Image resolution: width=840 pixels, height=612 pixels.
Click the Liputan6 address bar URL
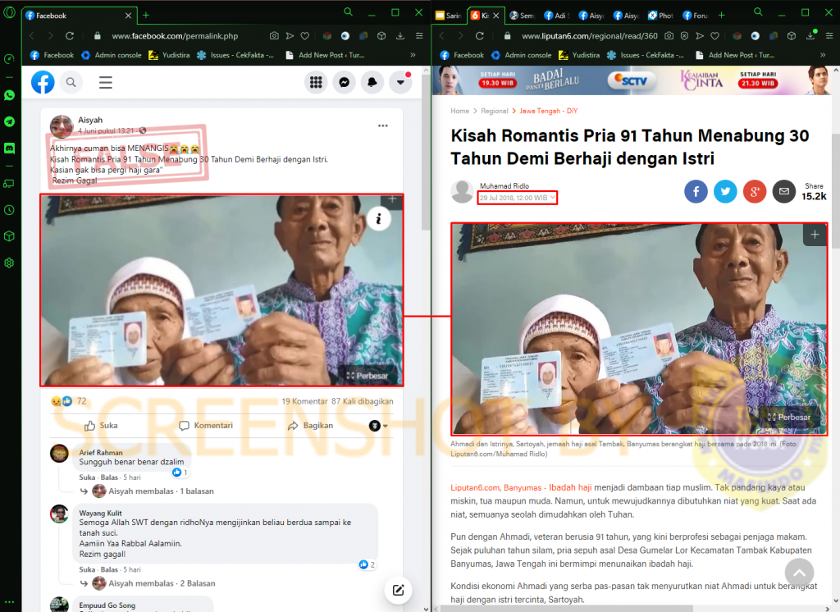click(589, 36)
